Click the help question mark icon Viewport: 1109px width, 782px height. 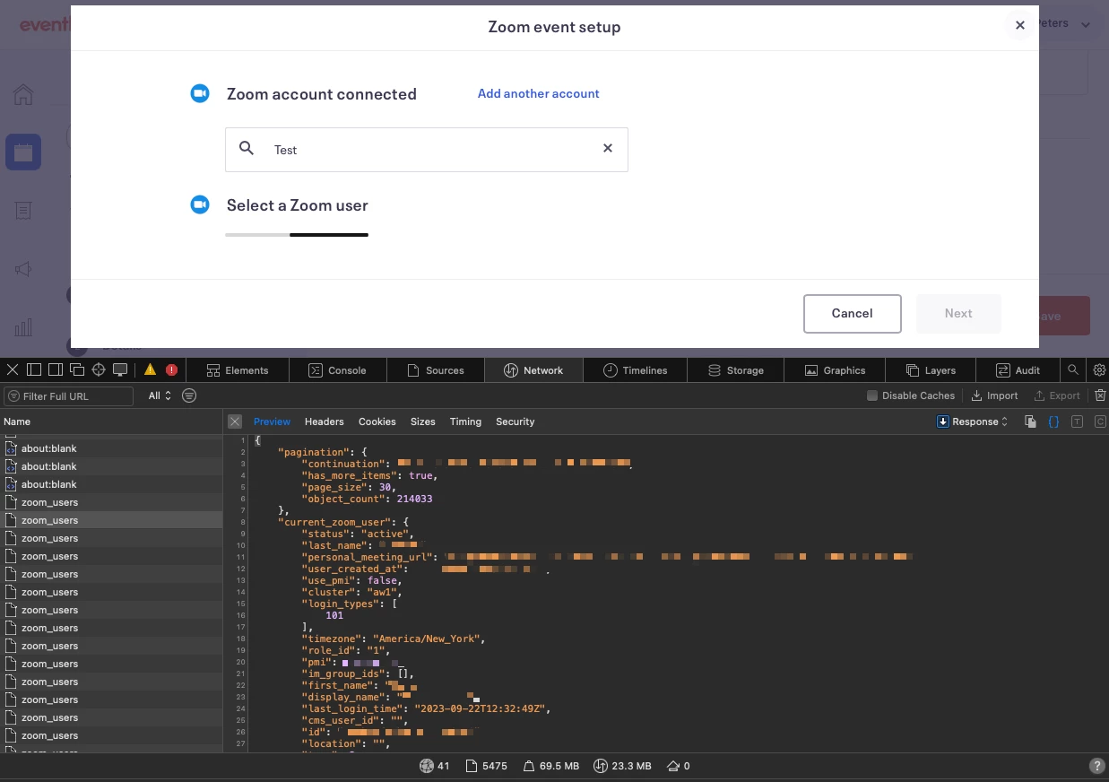pos(1096,766)
